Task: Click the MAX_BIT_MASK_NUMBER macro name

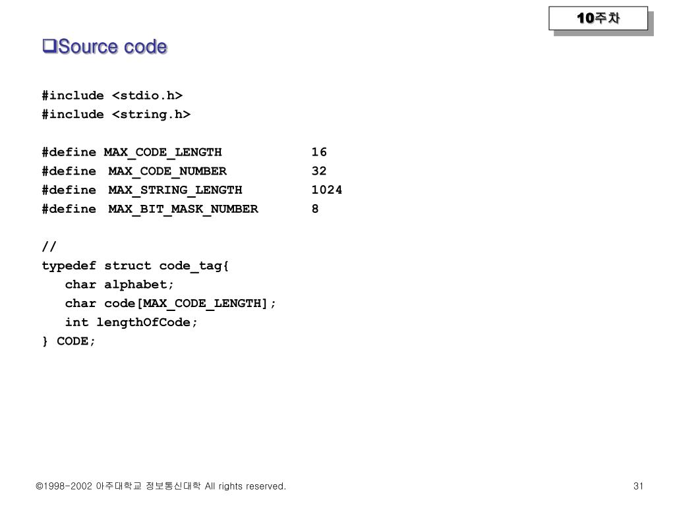Action: 183,209
